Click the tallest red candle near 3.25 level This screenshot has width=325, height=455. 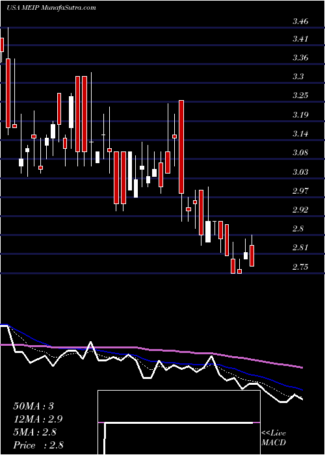[181, 147]
